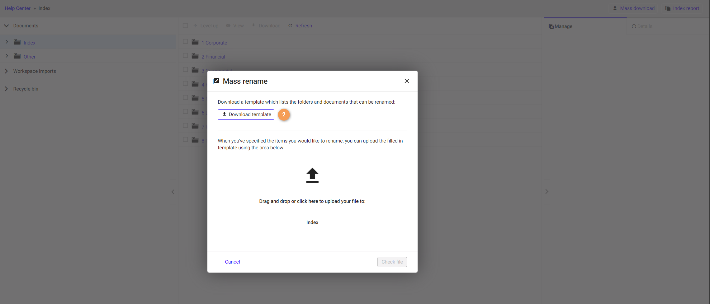This screenshot has height=304, width=710.
Task: Cancel the Mass rename dialog
Action: click(232, 262)
